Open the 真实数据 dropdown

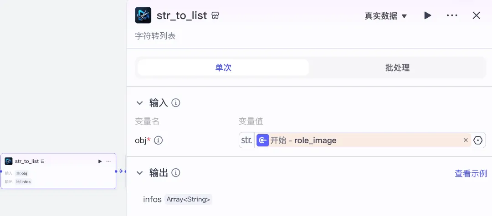coord(386,16)
